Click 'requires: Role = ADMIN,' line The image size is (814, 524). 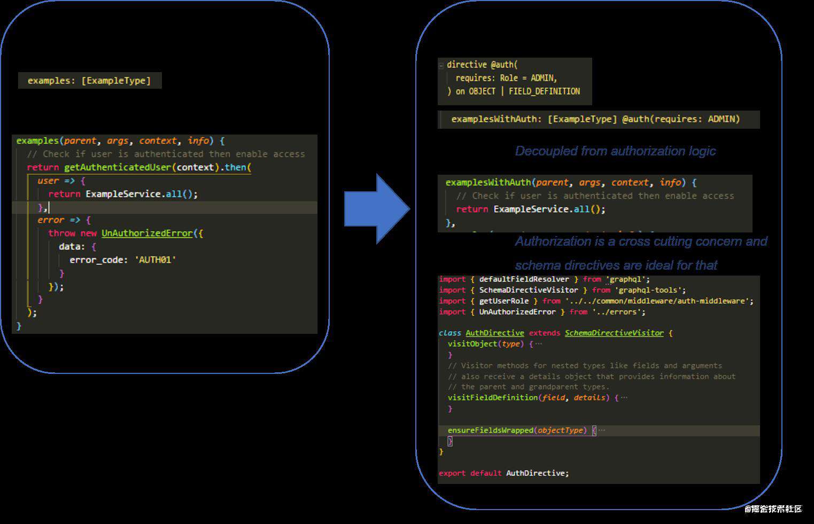[x=506, y=78]
